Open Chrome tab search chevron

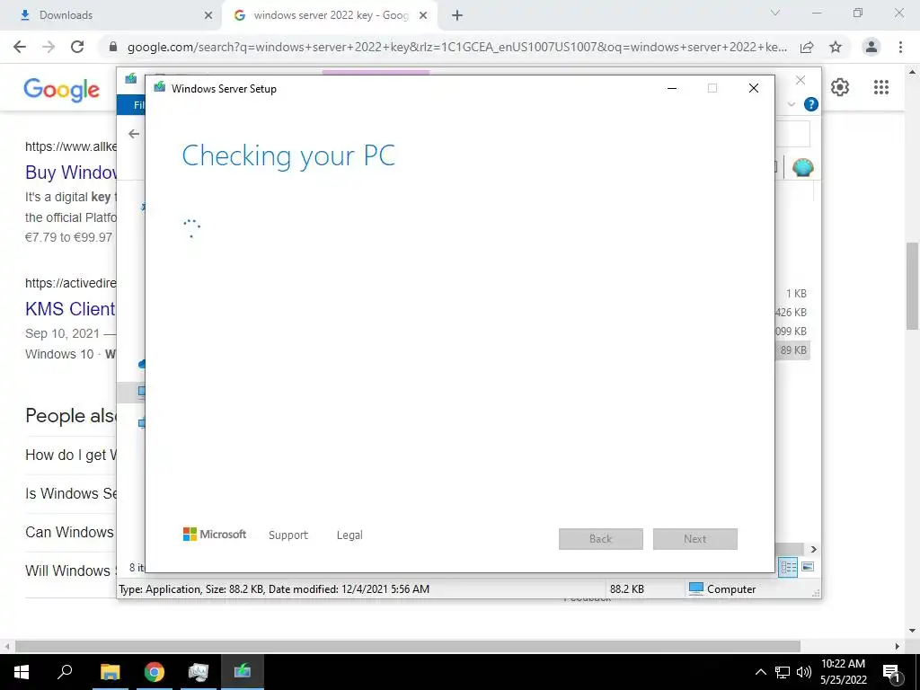[775, 13]
